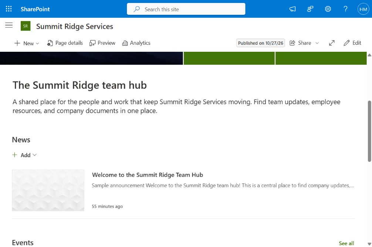Click the Share button

[300, 43]
